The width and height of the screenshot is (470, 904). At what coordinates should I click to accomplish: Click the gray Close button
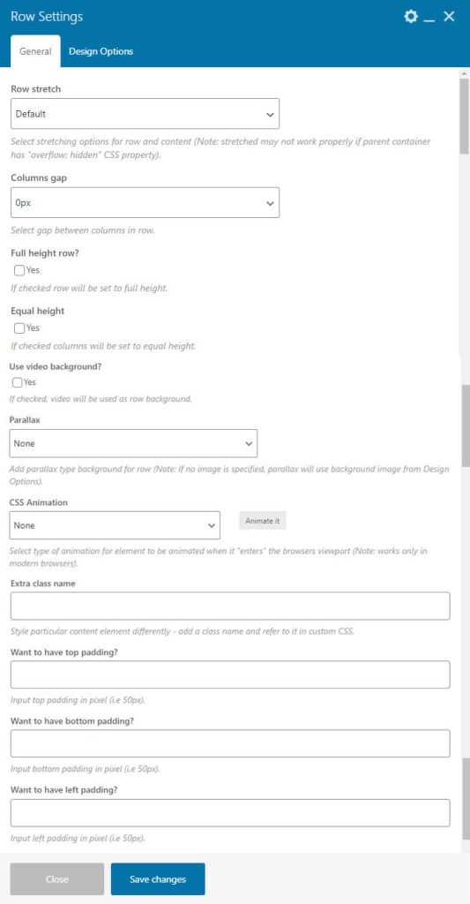tap(57, 878)
